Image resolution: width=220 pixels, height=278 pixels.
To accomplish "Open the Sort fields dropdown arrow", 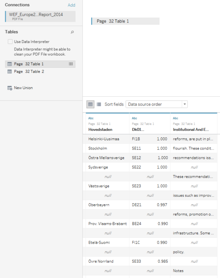I will pos(185,104).
